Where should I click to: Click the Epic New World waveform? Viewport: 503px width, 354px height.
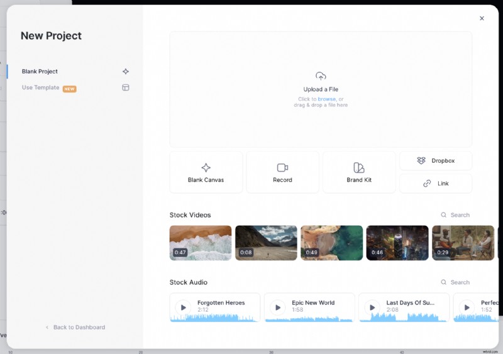(x=309, y=319)
